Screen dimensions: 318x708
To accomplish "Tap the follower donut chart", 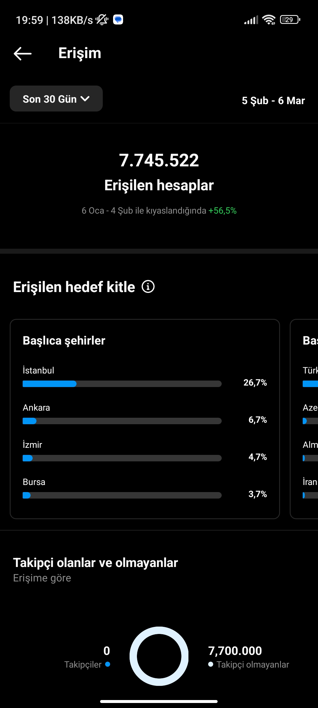I will pos(159,656).
